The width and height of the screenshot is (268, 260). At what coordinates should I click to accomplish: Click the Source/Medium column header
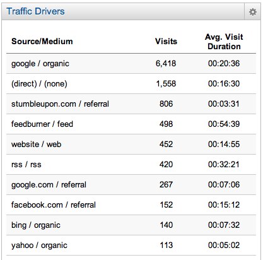coord(42,41)
